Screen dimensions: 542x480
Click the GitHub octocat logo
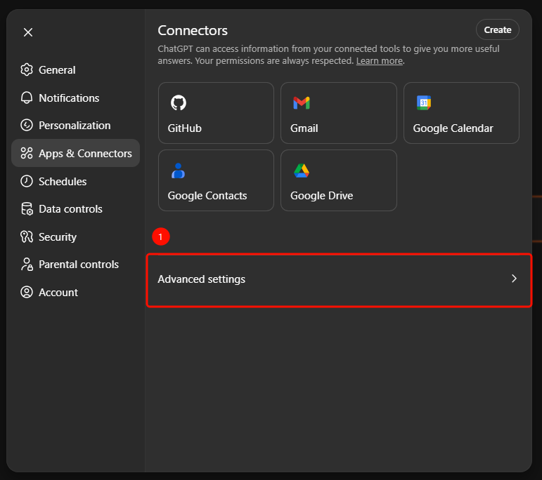178,103
